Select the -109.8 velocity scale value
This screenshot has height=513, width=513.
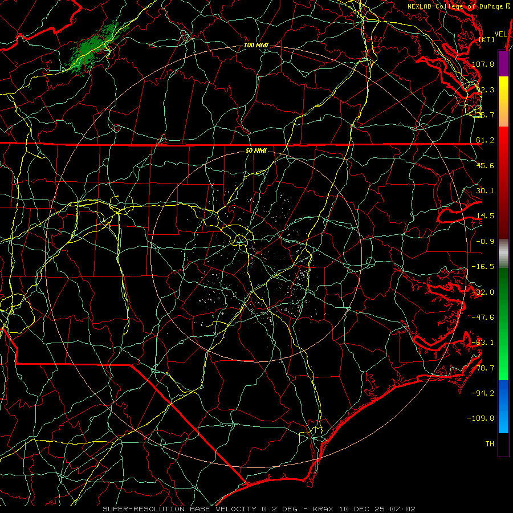tap(481, 418)
